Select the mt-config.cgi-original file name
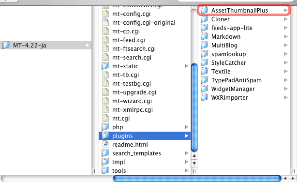This screenshot has height=182, width=297. coord(144,23)
